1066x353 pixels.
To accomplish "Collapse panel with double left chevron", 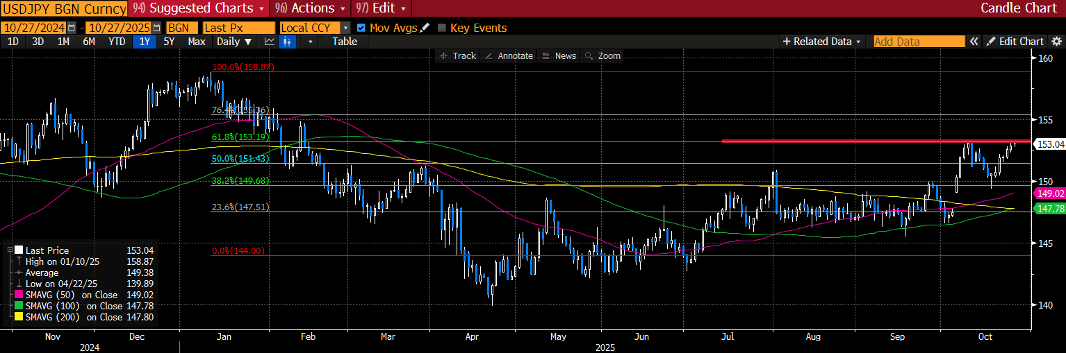I will [974, 42].
